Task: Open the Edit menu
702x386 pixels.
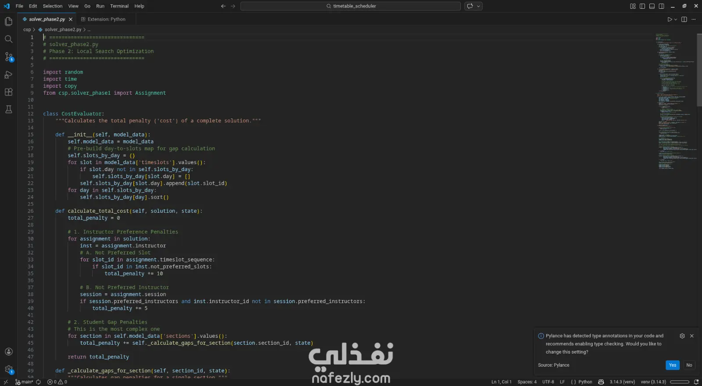Action: (x=33, y=6)
